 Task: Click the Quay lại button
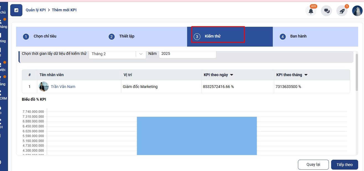[x=313, y=165]
